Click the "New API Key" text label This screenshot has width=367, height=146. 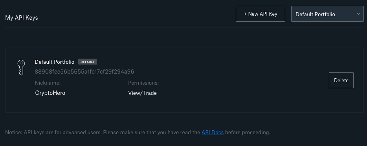point(262,14)
